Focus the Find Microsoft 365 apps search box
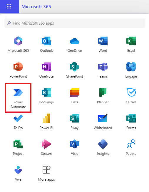This screenshot has width=149, height=192. (75, 23)
